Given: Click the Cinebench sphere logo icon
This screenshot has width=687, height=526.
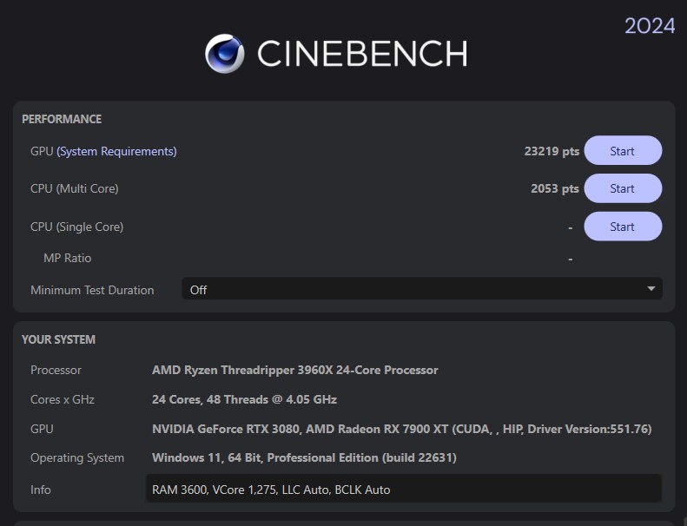Looking at the screenshot, I should click(x=225, y=53).
